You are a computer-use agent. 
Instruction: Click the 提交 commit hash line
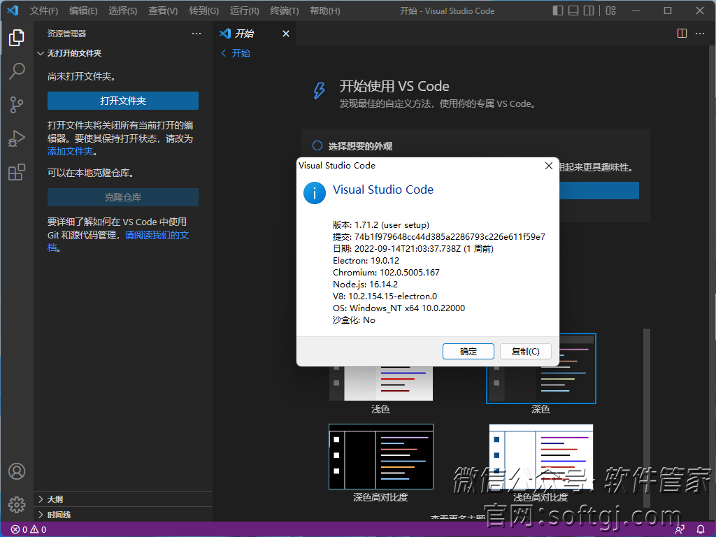click(439, 236)
